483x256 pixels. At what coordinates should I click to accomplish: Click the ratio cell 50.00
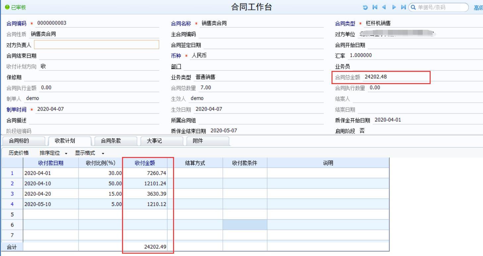click(100, 183)
